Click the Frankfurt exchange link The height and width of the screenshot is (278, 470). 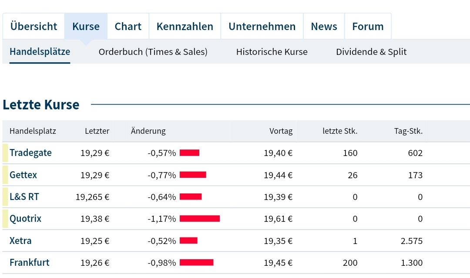pos(29,262)
